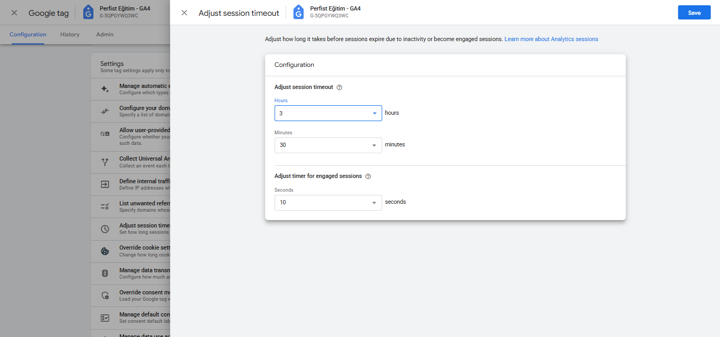Image resolution: width=720 pixels, height=337 pixels.
Task: Open the engaged sessions Seconds dropdown
Action: coord(328,203)
